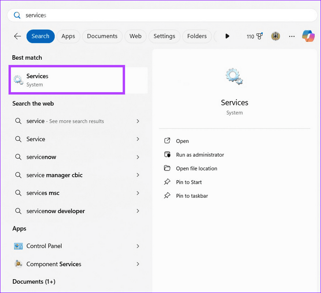Click the back arrow icon

click(x=17, y=36)
